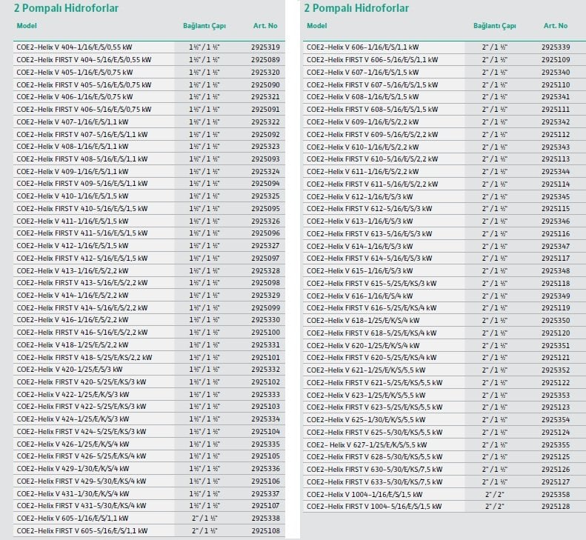Click the left table heading '2 Pompalı Hidroforlar'
This screenshot has width=586, height=540.
(66, 8)
